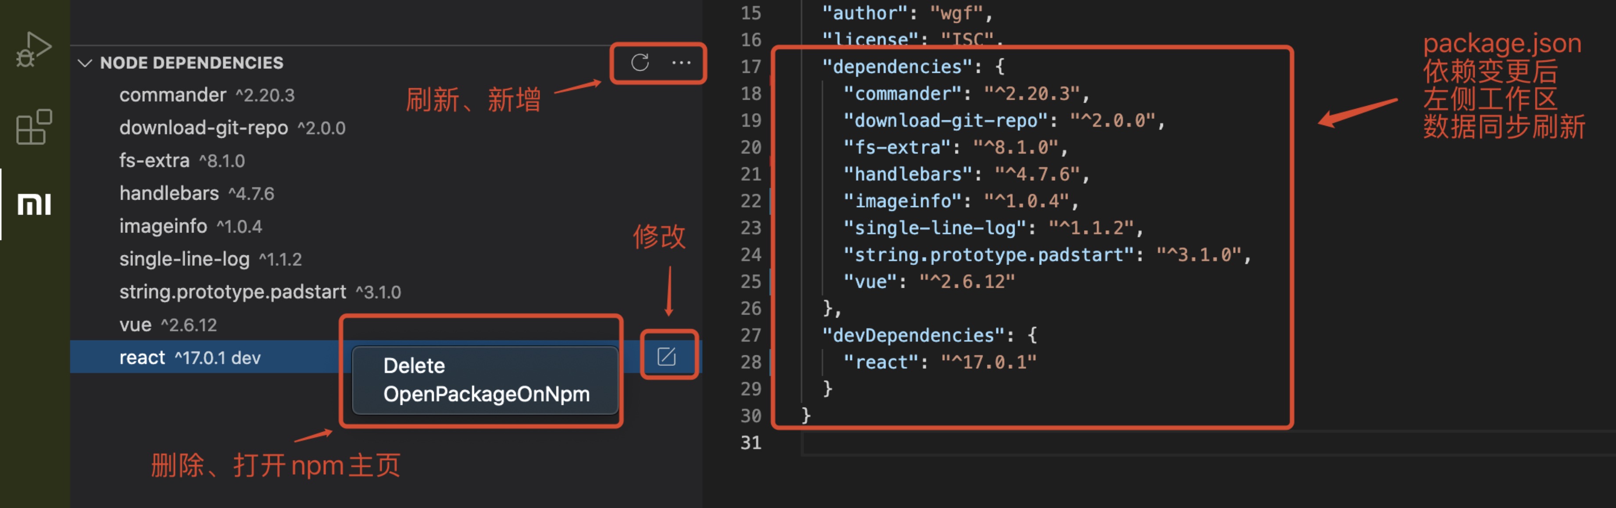Select the vue ^2.6.12 dependency
The width and height of the screenshot is (1616, 508).
click(x=386, y=324)
